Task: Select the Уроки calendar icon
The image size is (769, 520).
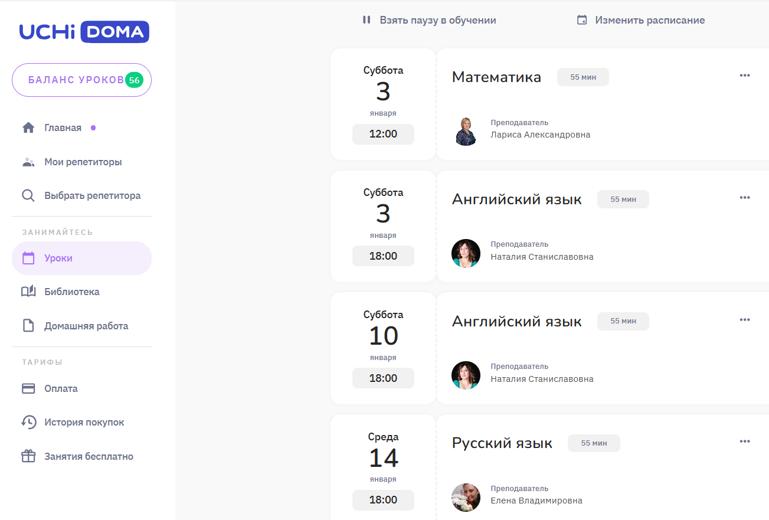Action: pos(28,258)
